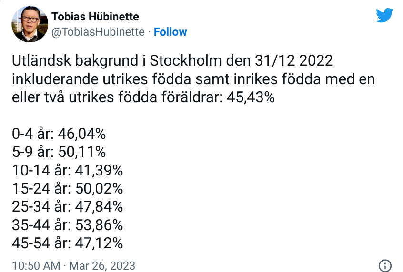This screenshot has height=272, width=403.
Task: Click the '5-9 år: 50,11%' line
Action: (59, 152)
